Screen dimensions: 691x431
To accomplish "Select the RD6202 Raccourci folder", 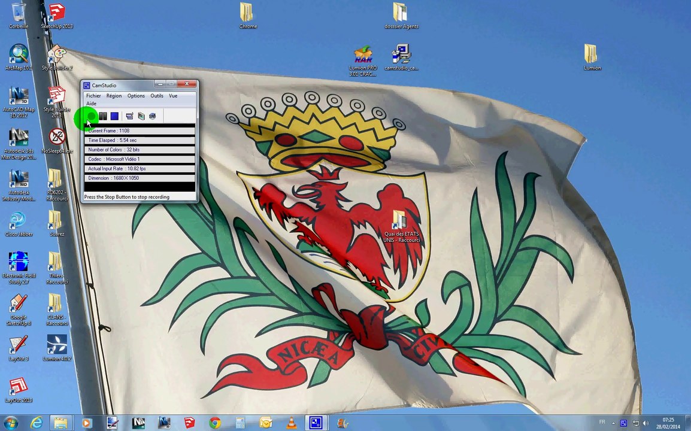I will pyautogui.click(x=57, y=185).
